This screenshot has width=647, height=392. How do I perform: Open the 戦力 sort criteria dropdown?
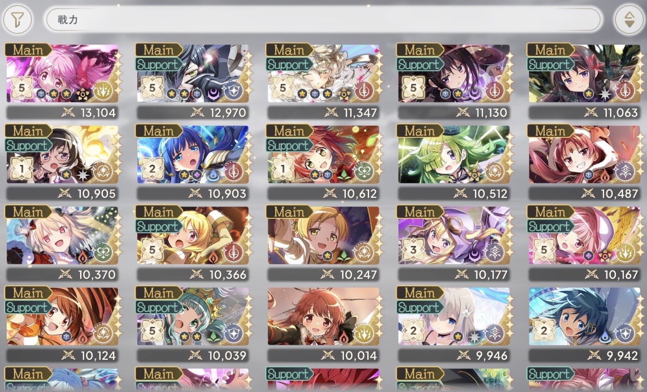[323, 19]
